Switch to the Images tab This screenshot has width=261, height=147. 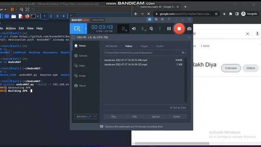tap(144, 46)
